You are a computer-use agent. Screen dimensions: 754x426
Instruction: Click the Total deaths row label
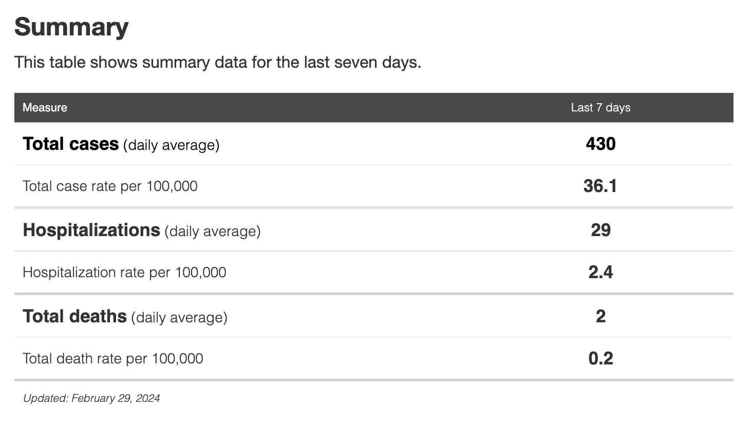(75, 317)
